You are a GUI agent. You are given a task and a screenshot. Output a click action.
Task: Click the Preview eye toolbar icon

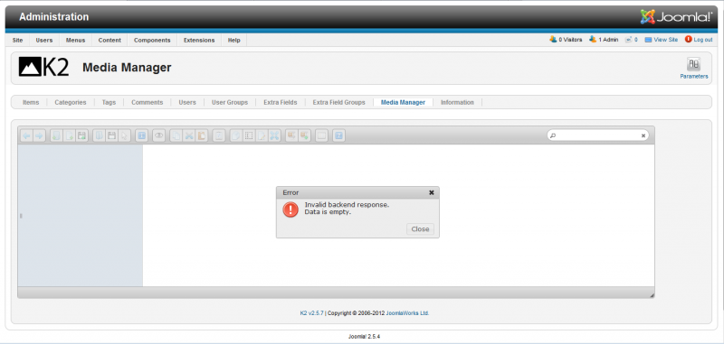[x=158, y=135]
